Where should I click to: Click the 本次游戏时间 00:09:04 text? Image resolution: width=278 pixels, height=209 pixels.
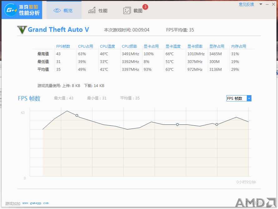coord(127,30)
